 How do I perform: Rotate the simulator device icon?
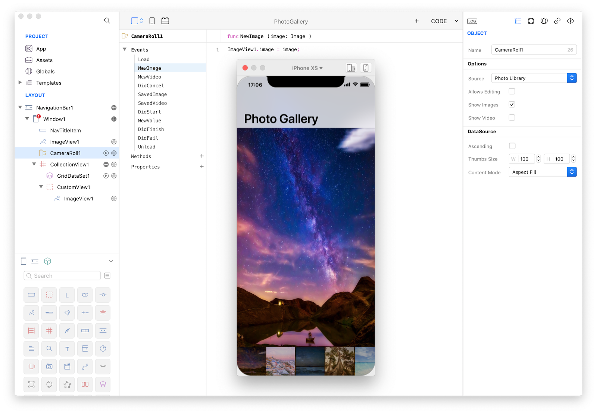pyautogui.click(x=366, y=68)
